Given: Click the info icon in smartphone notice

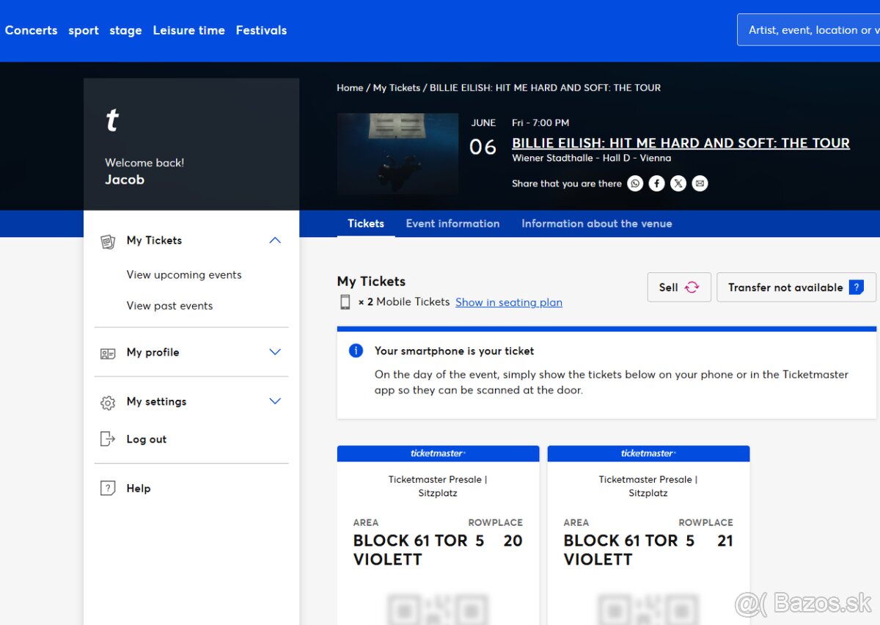Looking at the screenshot, I should point(356,351).
